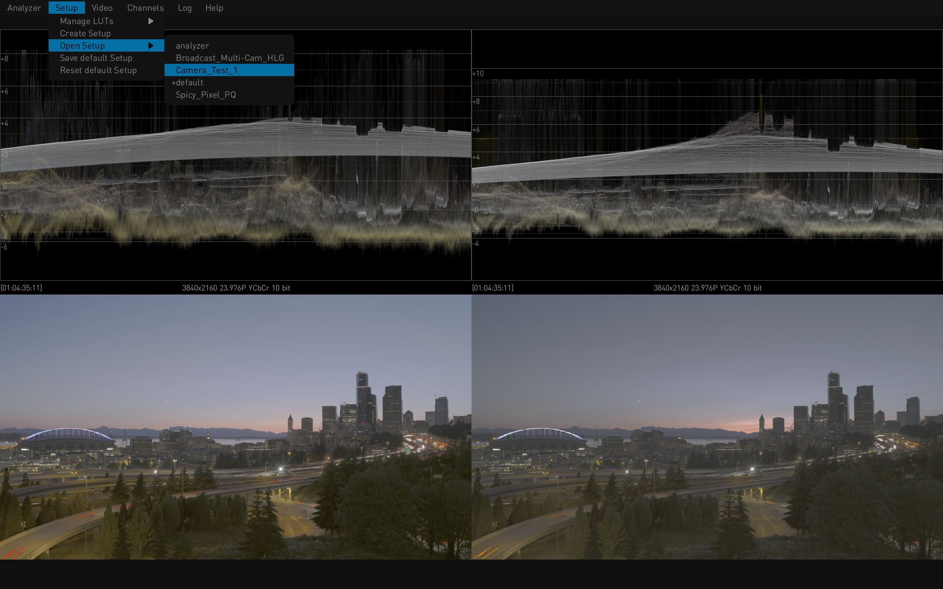The width and height of the screenshot is (943, 589).
Task: Click the left timecode readout
Action: 22,288
